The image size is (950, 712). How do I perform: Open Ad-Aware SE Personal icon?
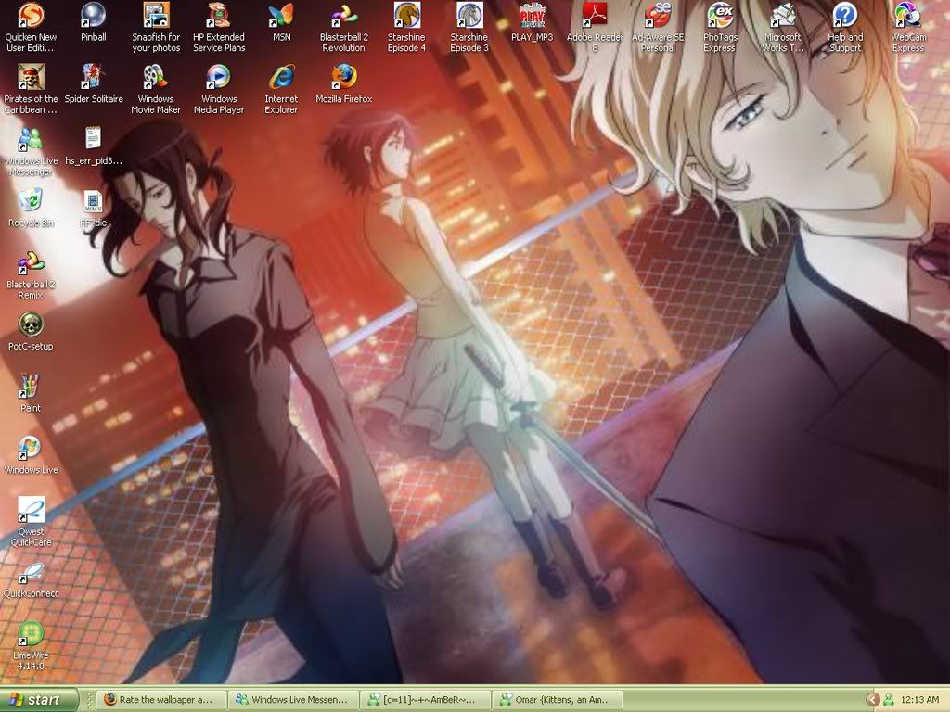(658, 27)
